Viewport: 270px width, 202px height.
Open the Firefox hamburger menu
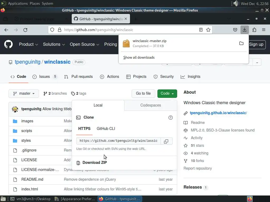(x=264, y=30)
